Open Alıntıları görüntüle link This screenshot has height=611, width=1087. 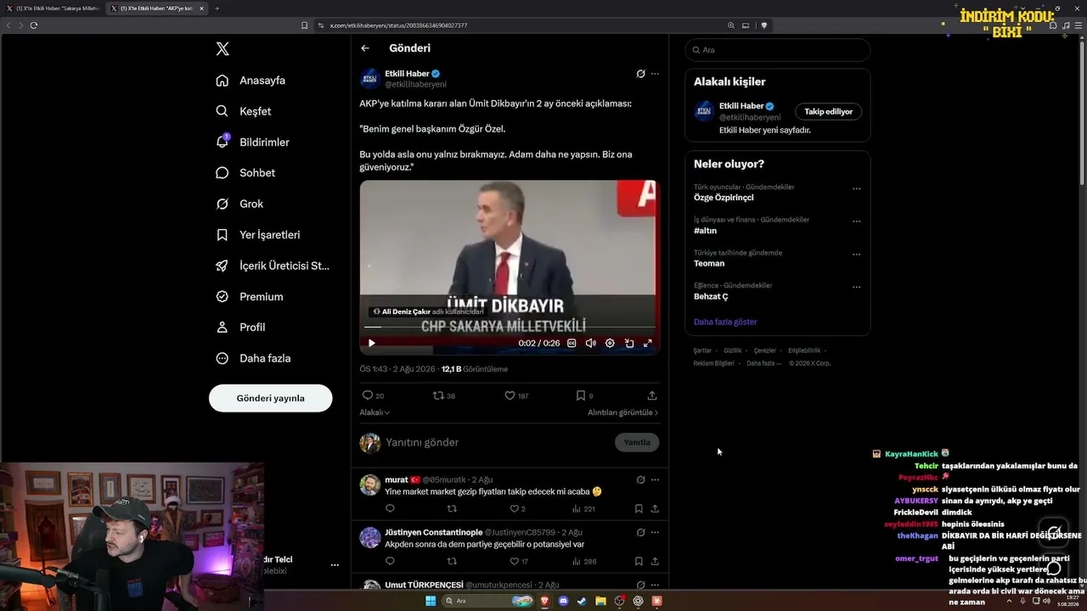[623, 412]
